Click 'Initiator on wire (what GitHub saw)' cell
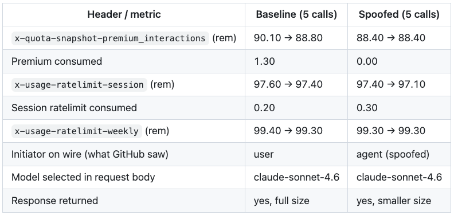Screen dimensions: 454x215 click(90, 154)
